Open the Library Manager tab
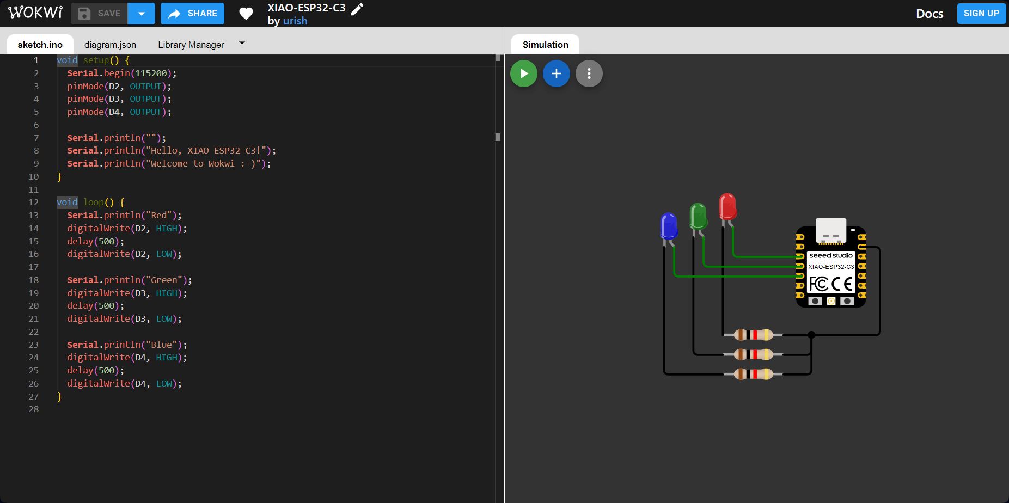This screenshot has height=503, width=1009. tap(191, 45)
